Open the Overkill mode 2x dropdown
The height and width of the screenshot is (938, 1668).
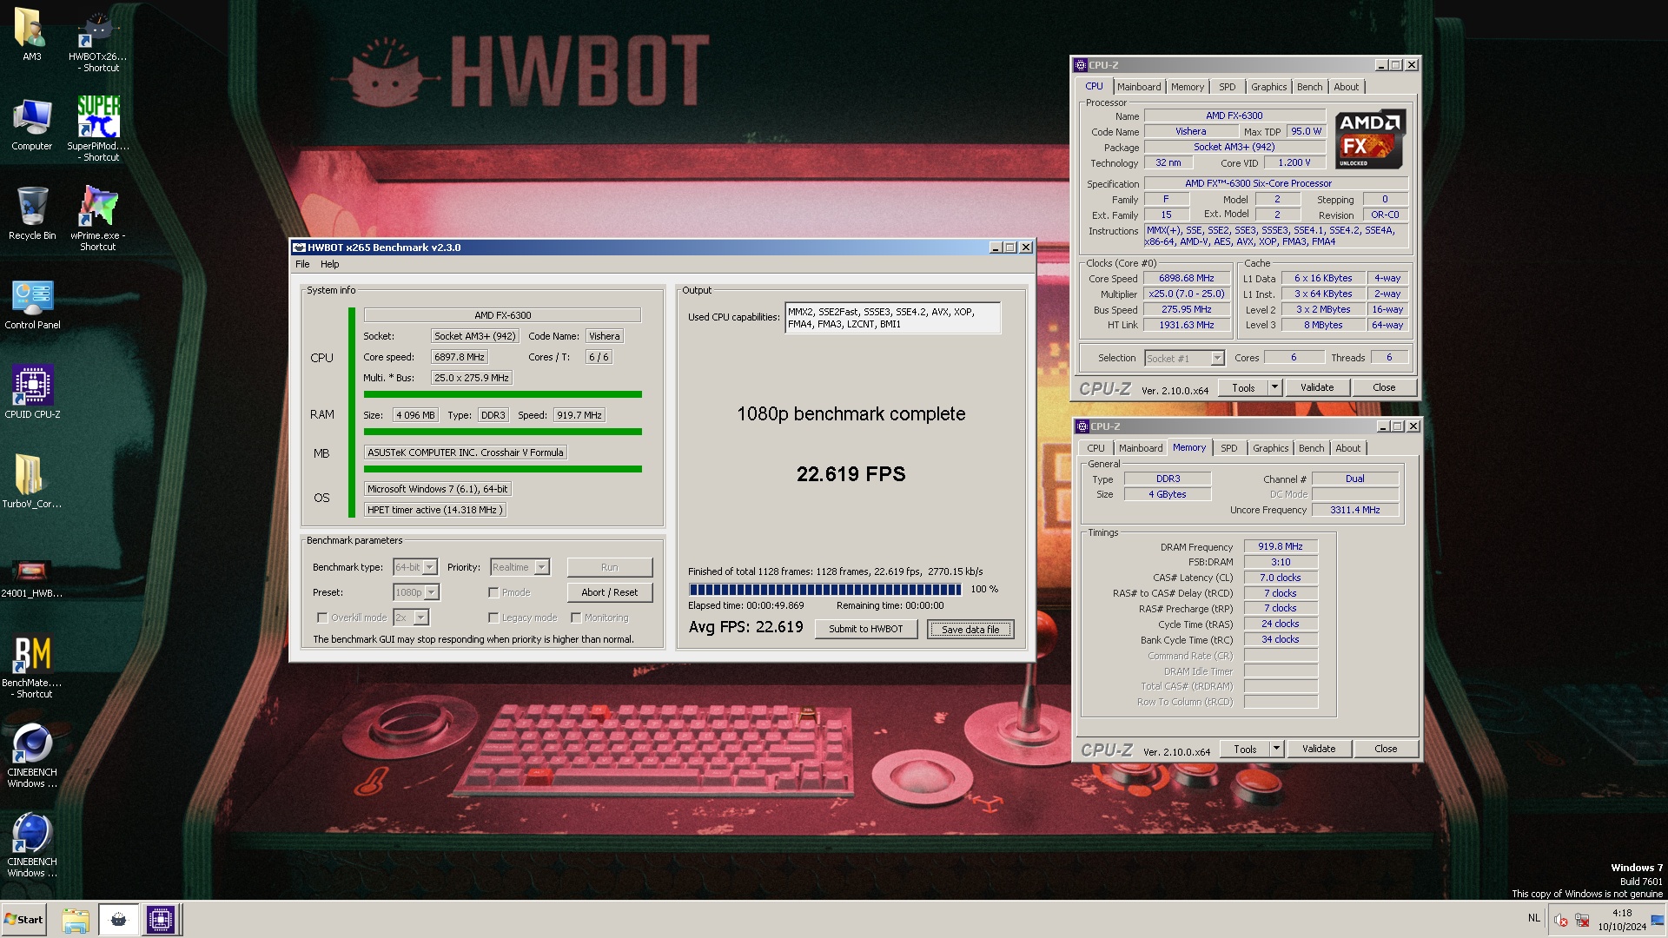point(411,618)
